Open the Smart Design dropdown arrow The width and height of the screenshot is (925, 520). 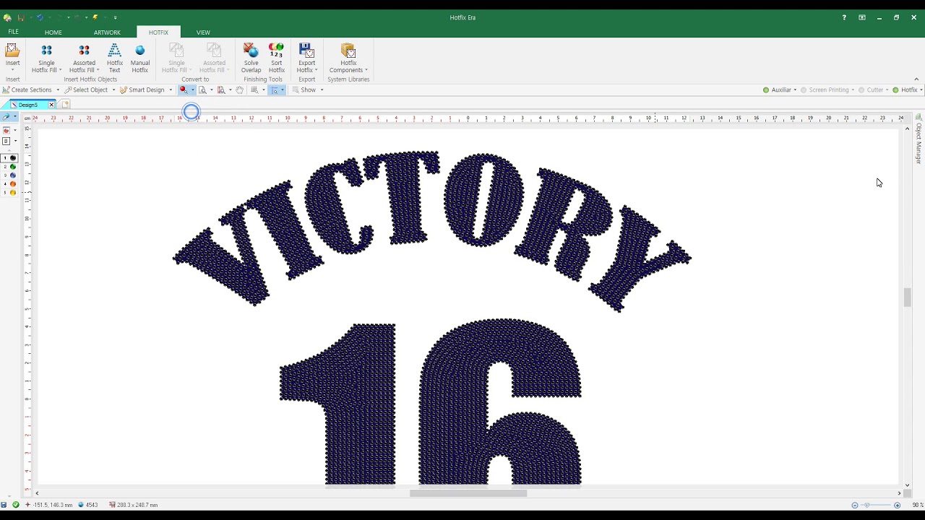coord(171,90)
